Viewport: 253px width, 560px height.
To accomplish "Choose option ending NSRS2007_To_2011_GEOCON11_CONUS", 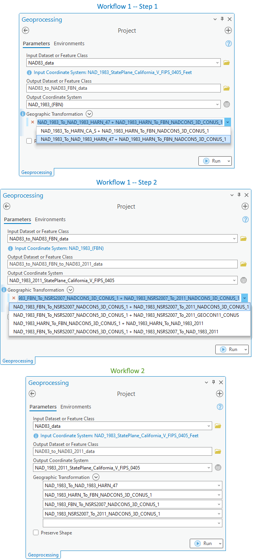I will pyautogui.click(x=130, y=315).
